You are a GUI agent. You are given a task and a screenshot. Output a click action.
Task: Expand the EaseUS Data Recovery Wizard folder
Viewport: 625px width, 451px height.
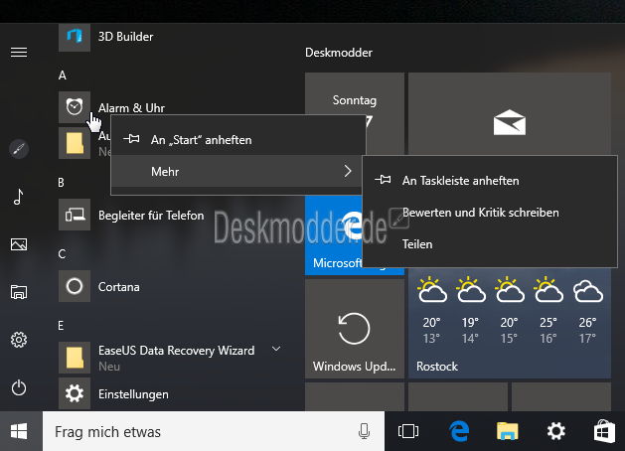pyautogui.click(x=275, y=350)
